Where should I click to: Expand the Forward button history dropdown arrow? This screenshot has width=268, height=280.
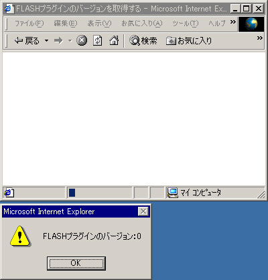click(x=70, y=41)
